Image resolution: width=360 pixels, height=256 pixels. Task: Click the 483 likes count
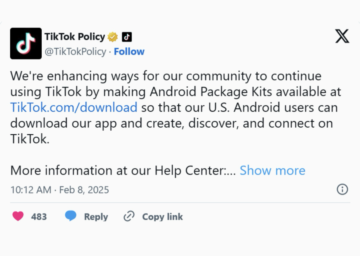click(39, 217)
